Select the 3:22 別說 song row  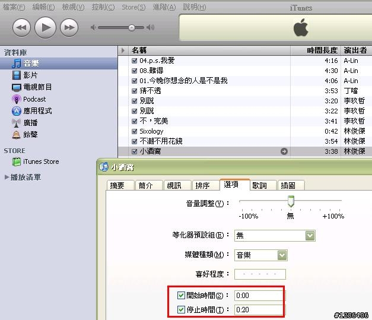pos(245,111)
